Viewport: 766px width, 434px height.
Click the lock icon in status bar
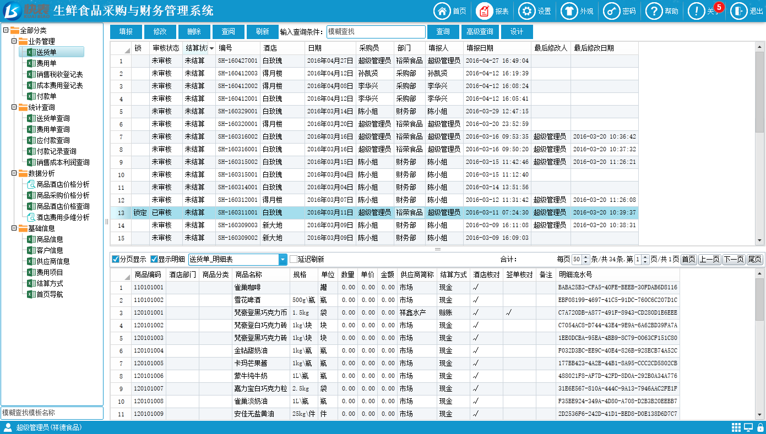759,427
